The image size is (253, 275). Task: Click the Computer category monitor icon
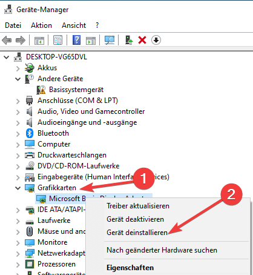point(30,144)
